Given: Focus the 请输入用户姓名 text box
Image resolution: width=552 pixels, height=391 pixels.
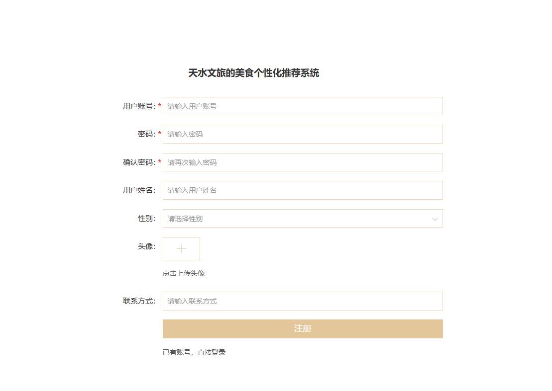Looking at the screenshot, I should click(x=303, y=190).
